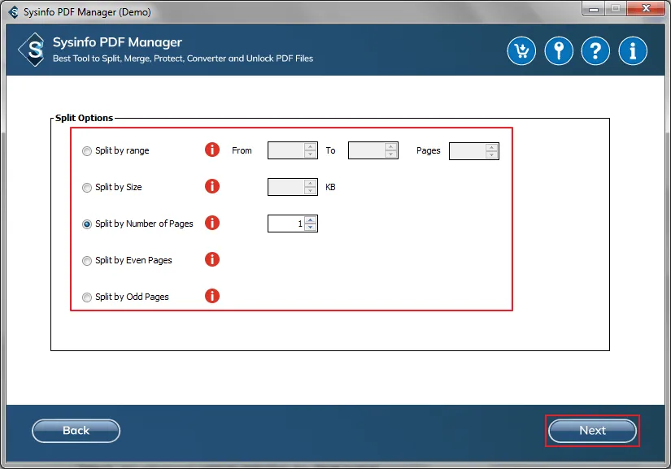Click the About info icon in header

pos(633,51)
